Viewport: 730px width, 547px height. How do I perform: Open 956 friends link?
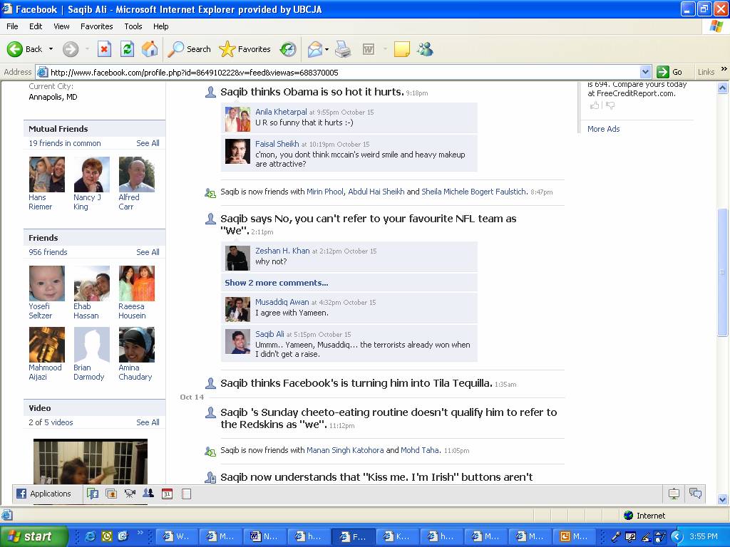click(48, 252)
